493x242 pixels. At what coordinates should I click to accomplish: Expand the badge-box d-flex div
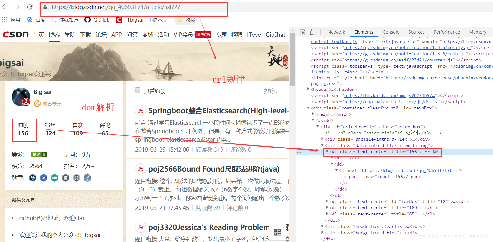click(323, 233)
